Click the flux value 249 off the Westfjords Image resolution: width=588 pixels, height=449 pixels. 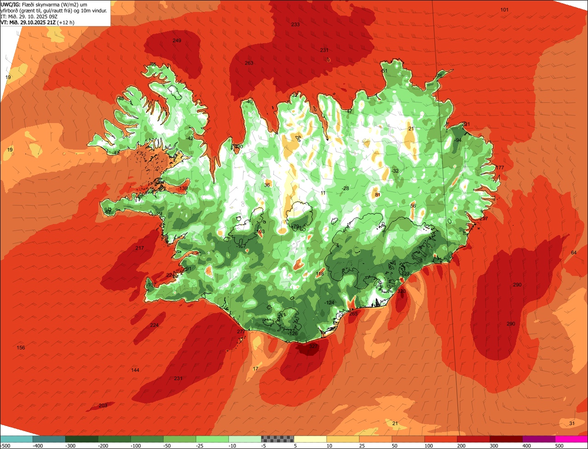point(177,40)
